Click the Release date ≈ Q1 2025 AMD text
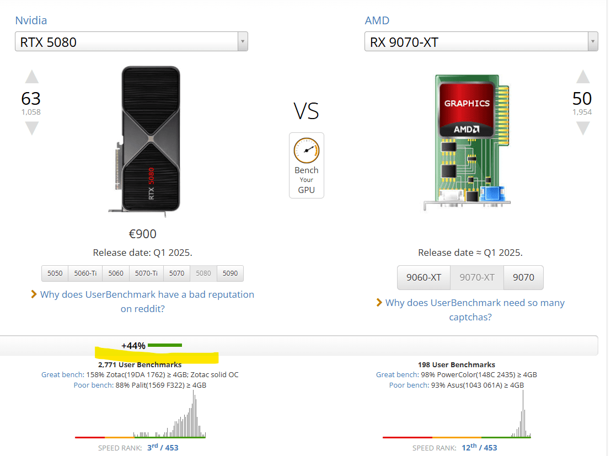 pos(470,253)
